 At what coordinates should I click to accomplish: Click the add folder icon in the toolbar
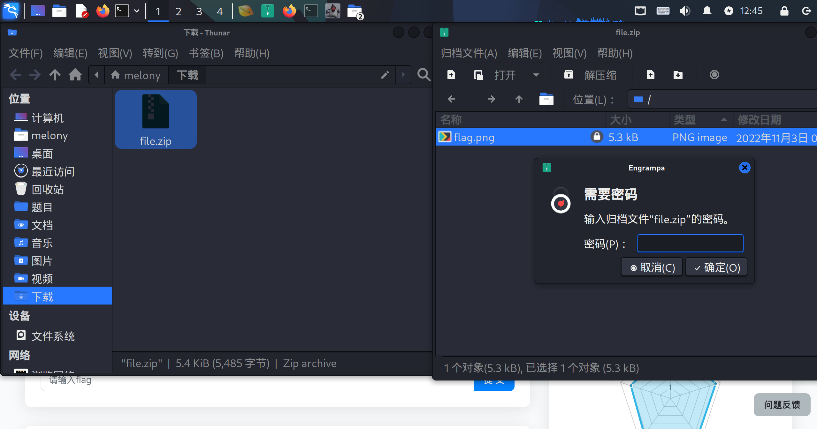(x=678, y=75)
